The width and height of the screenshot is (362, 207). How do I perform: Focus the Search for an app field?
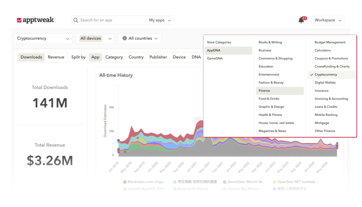tap(109, 20)
